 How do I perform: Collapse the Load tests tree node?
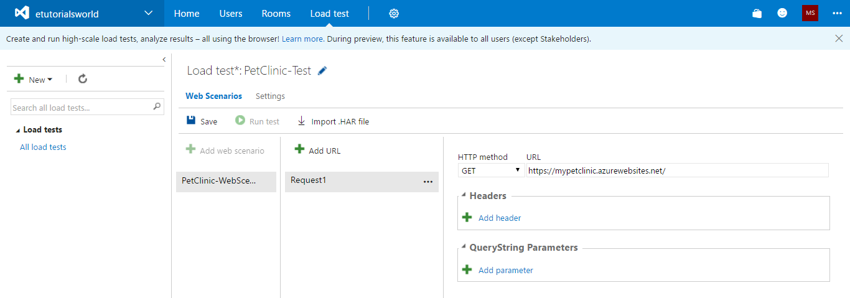coord(17,130)
